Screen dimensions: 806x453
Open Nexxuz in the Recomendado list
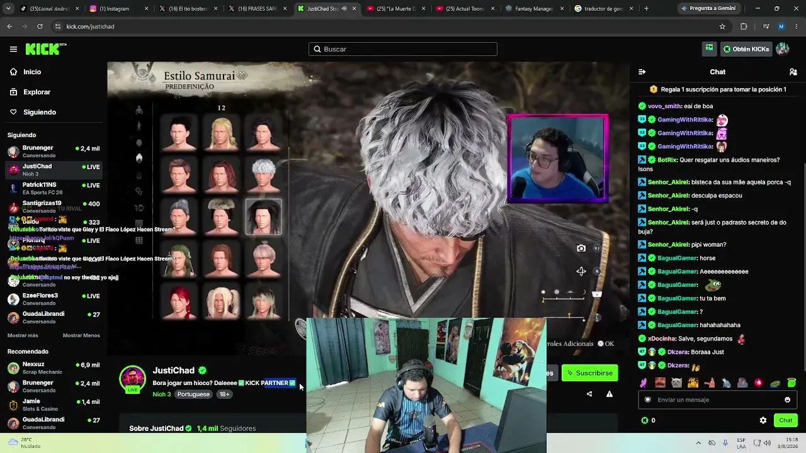click(x=54, y=368)
